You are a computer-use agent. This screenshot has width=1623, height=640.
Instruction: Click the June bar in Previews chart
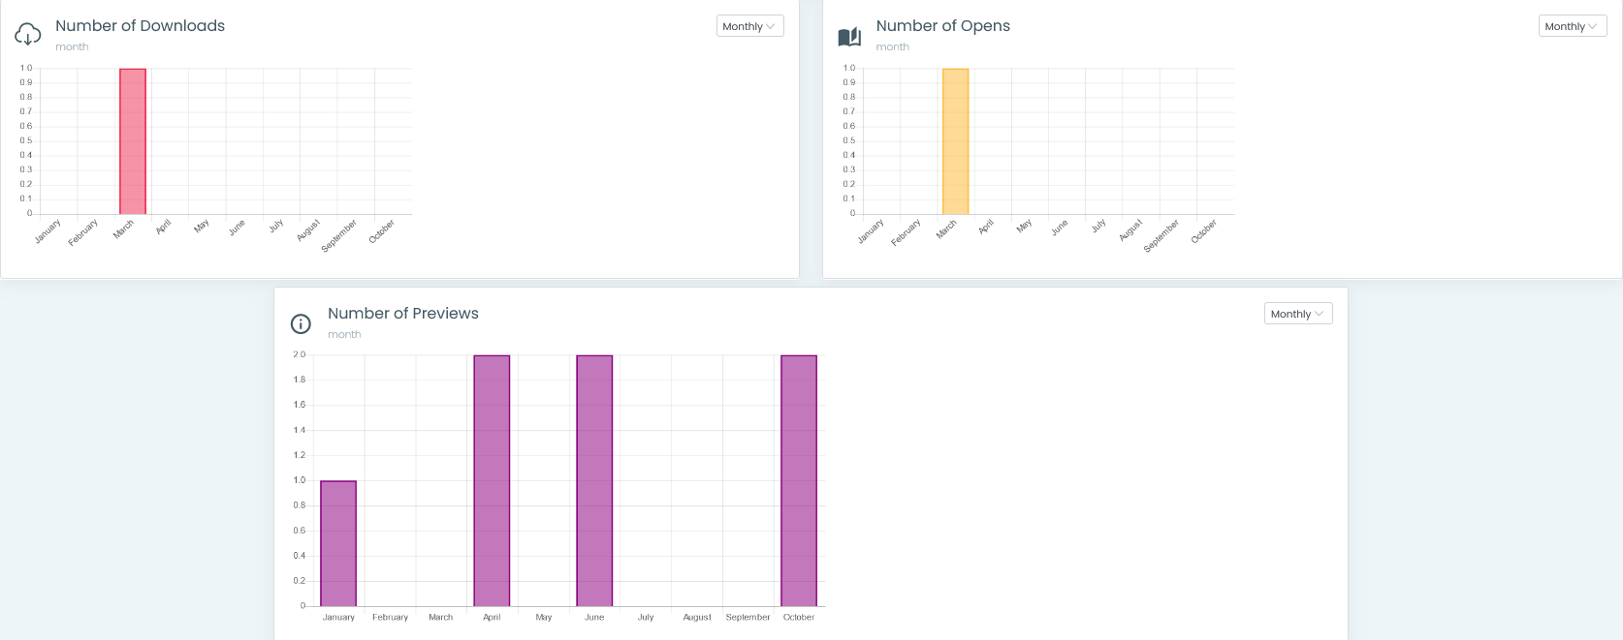click(594, 480)
